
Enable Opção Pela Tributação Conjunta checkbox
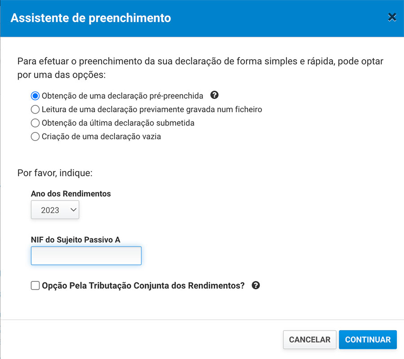35,285
